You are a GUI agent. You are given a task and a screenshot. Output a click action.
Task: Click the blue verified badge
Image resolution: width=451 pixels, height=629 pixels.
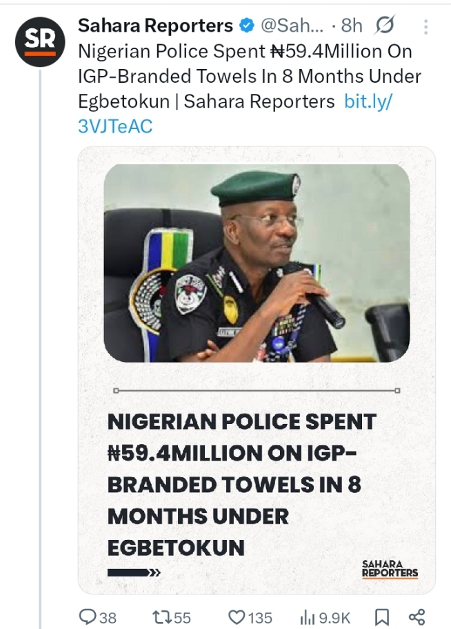point(246,27)
